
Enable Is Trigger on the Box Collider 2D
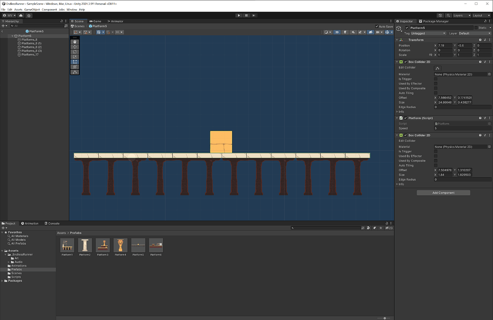pyautogui.click(x=436, y=79)
